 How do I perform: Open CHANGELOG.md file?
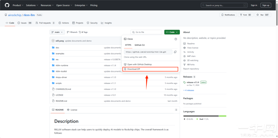click(63, 89)
